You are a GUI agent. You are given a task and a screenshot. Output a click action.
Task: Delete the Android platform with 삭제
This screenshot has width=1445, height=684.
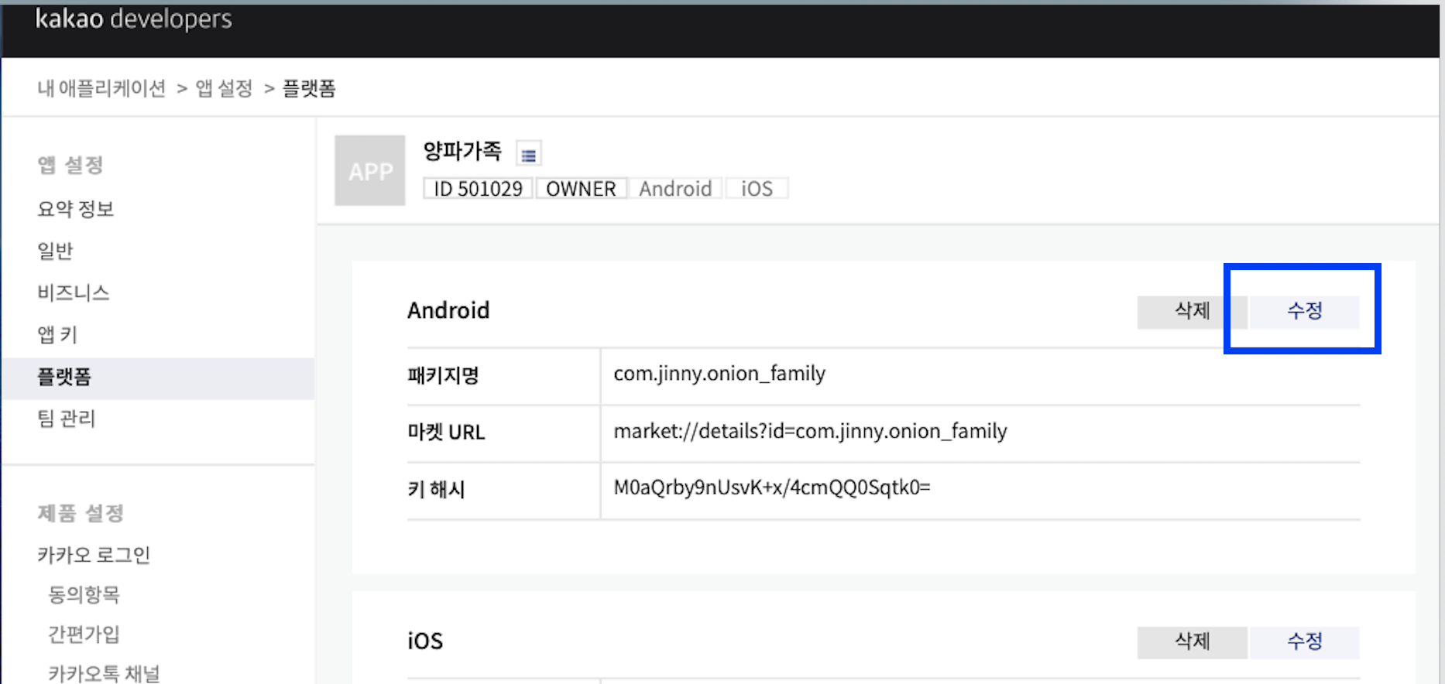[1192, 312]
